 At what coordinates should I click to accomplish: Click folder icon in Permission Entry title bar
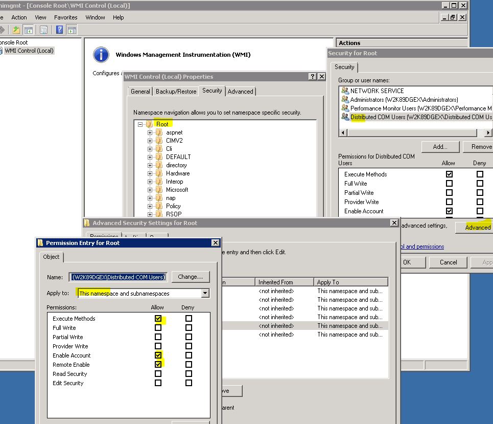[40, 243]
